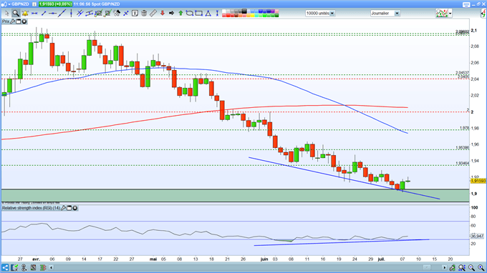Select the horizontal line drawing tool
487x273 pixels.
34,14
